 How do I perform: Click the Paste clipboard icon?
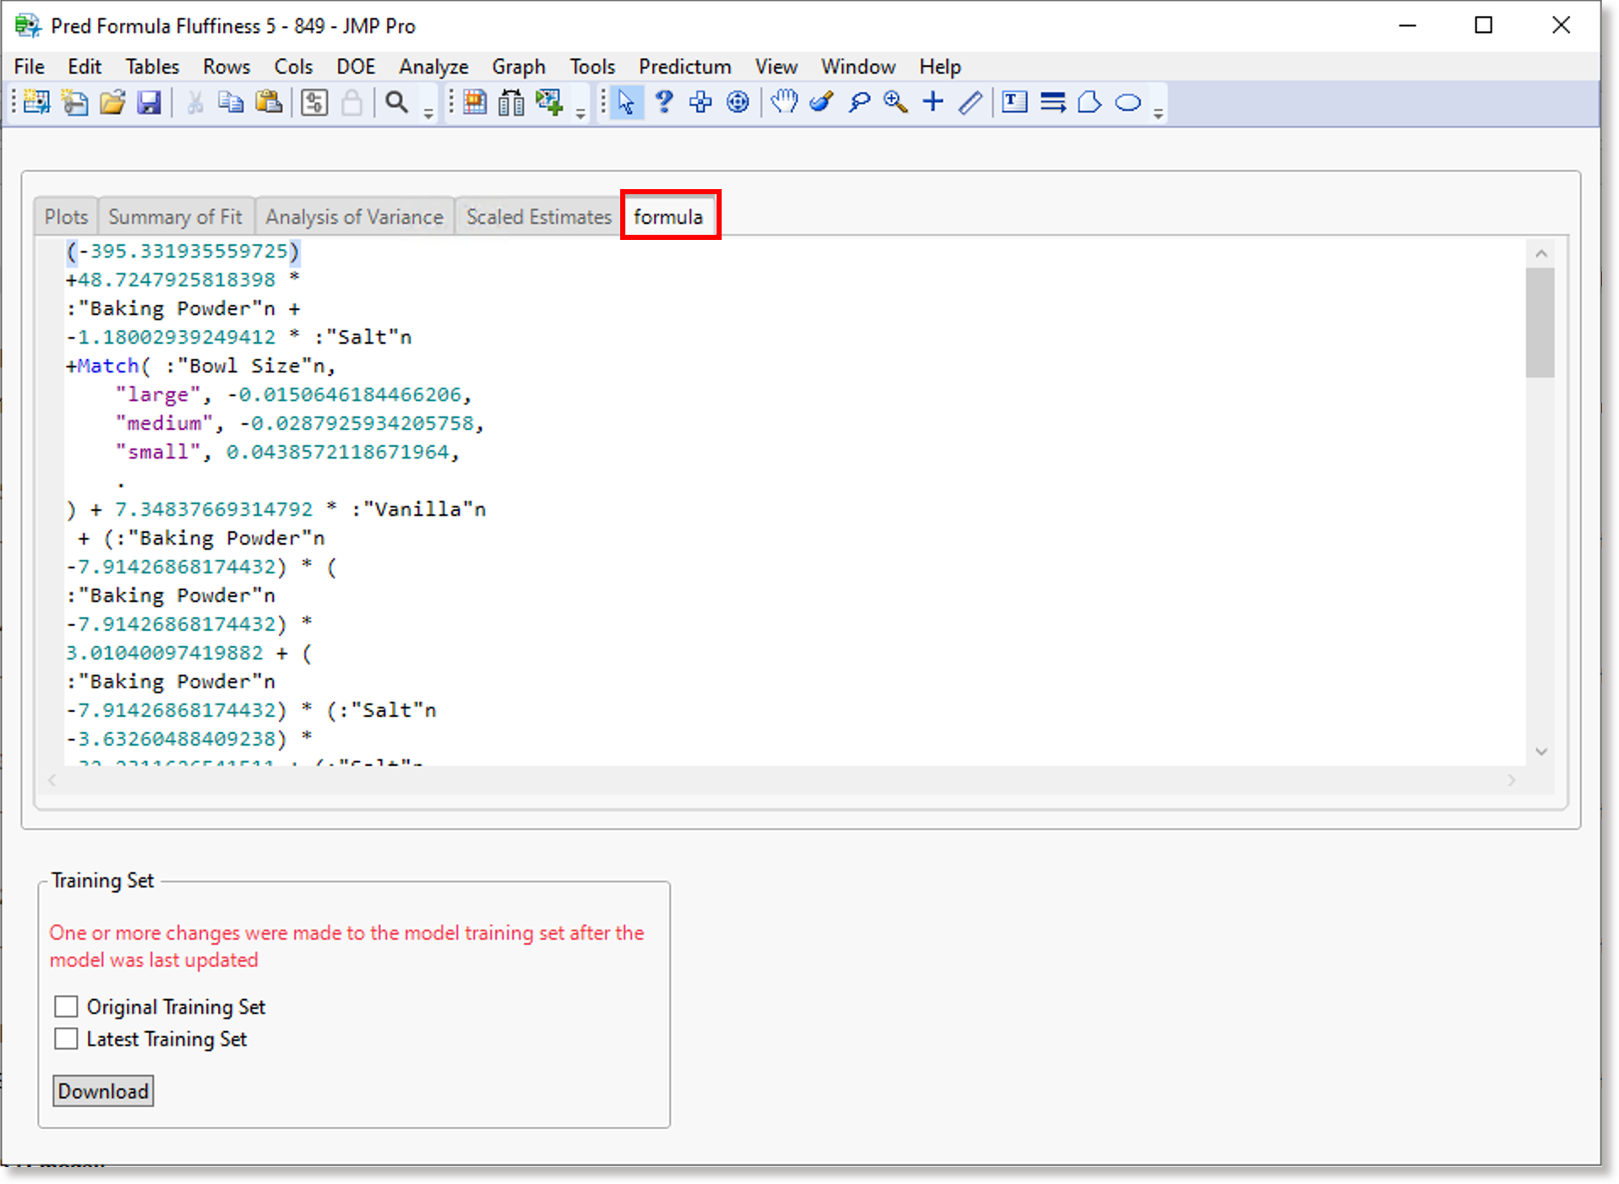tap(269, 102)
